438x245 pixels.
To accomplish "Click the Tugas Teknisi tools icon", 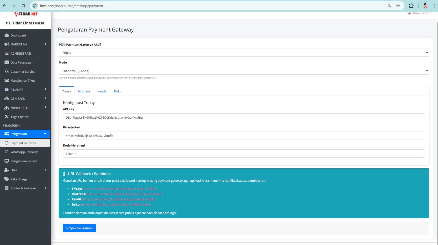I will click(x=7, y=117).
